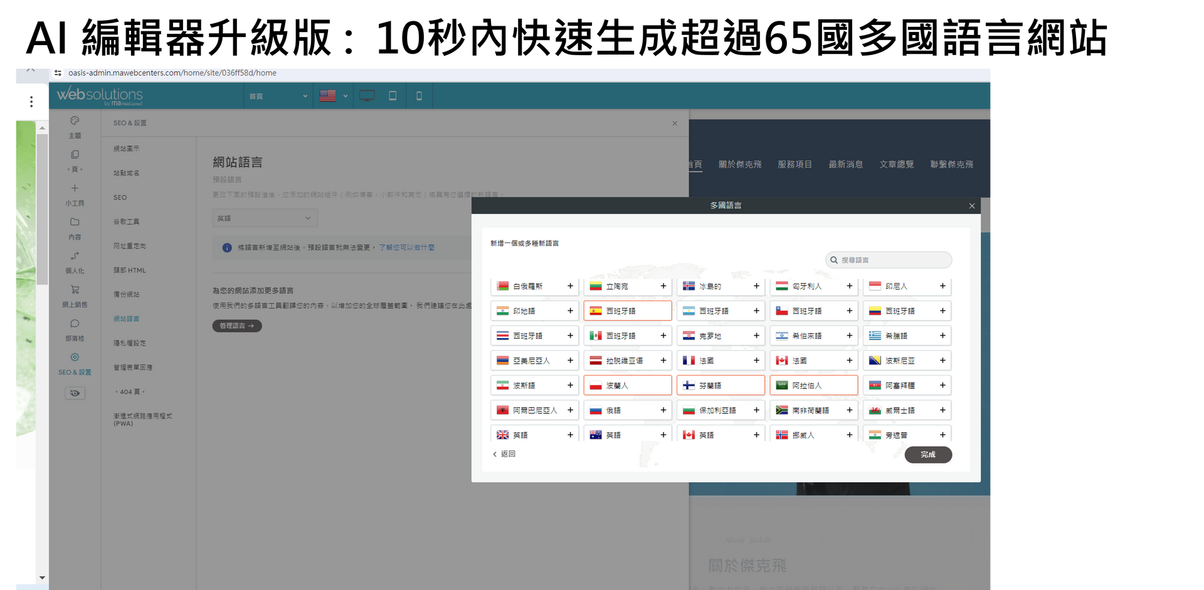The height and width of the screenshot is (590, 1204).
Task: Click the browser address bar URL
Action: (172, 73)
